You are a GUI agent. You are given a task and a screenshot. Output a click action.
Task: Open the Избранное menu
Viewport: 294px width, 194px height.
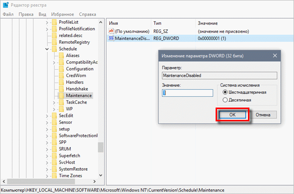coord(63,14)
